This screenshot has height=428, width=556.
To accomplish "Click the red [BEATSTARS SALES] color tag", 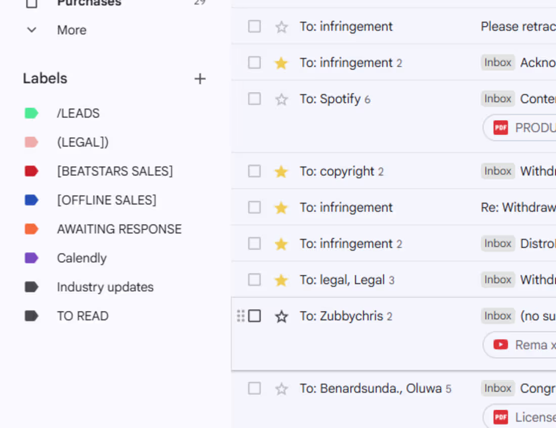I will (31, 171).
